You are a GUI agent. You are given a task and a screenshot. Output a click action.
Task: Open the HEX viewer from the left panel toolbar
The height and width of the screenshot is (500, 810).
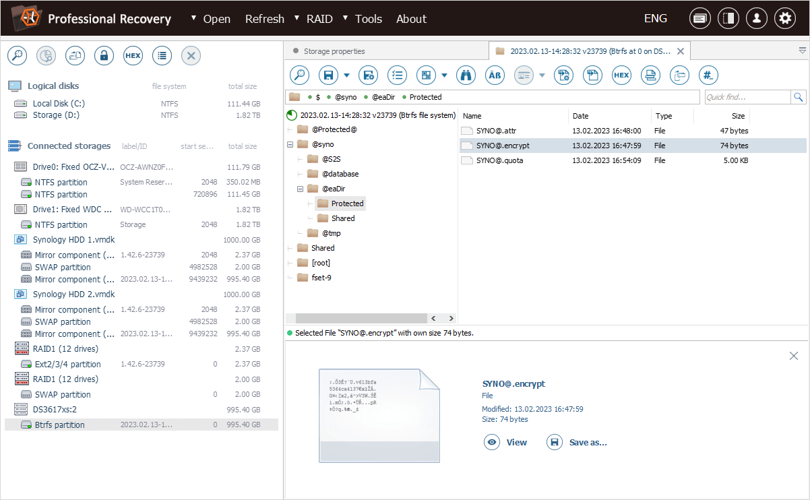[133, 56]
